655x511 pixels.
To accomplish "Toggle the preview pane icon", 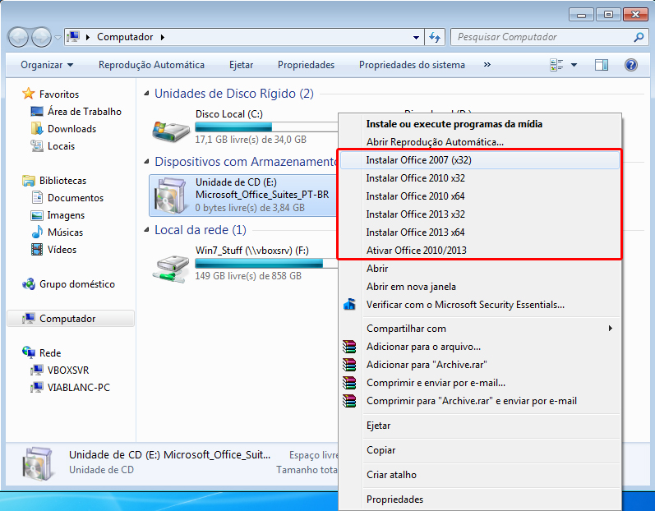I will pyautogui.click(x=602, y=65).
